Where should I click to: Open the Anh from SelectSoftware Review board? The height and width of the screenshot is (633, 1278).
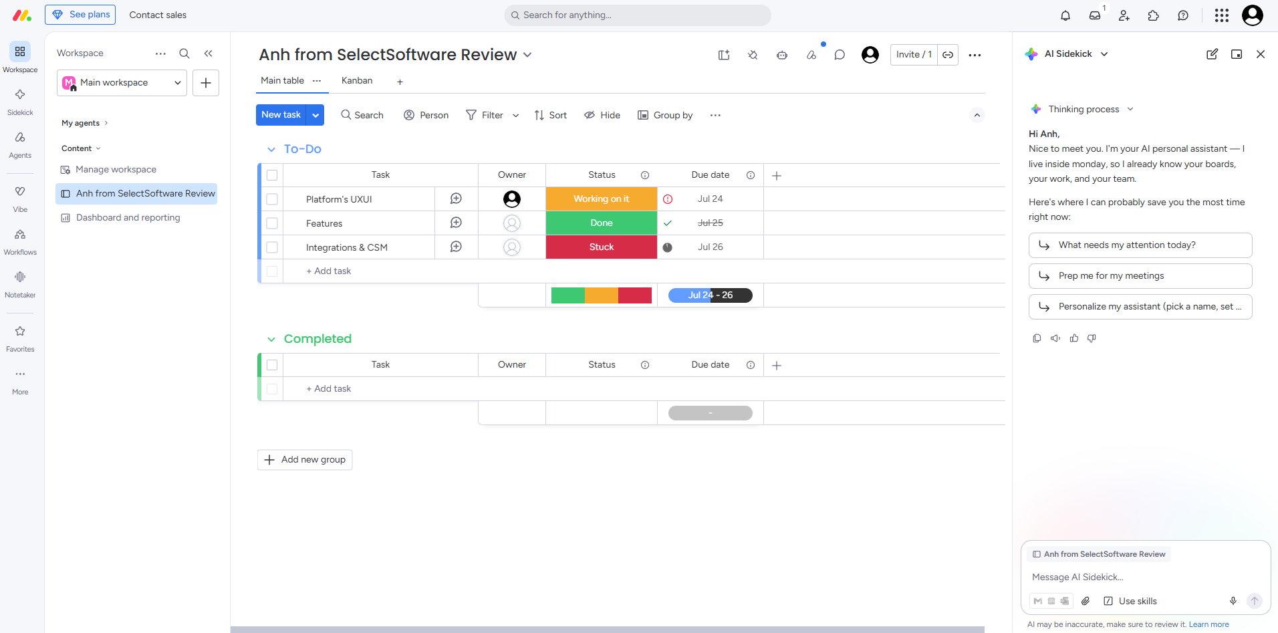tap(136, 194)
